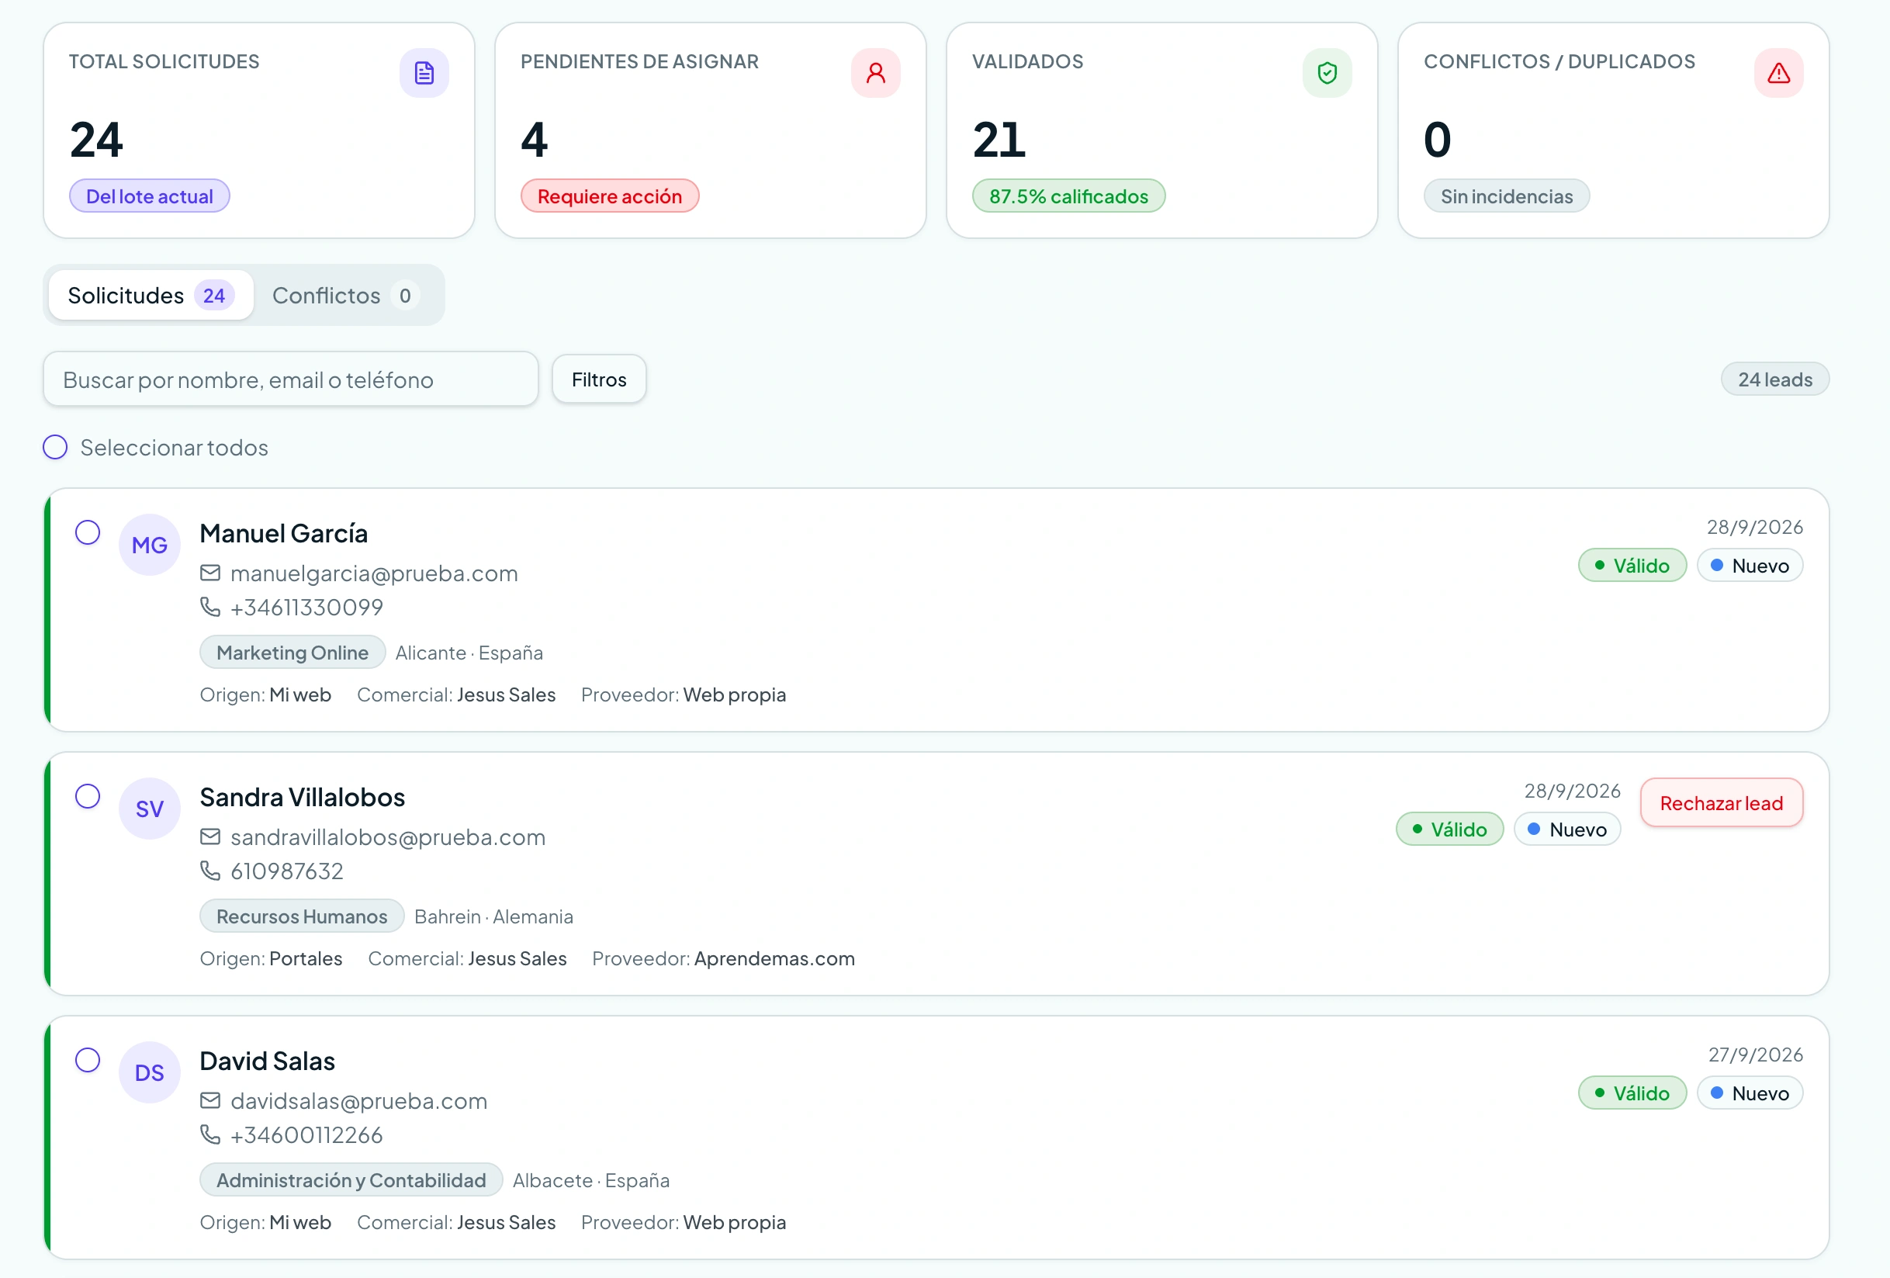Image resolution: width=1890 pixels, height=1278 pixels.
Task: Toggle the Seleccionar todos checkbox
Action: point(55,448)
